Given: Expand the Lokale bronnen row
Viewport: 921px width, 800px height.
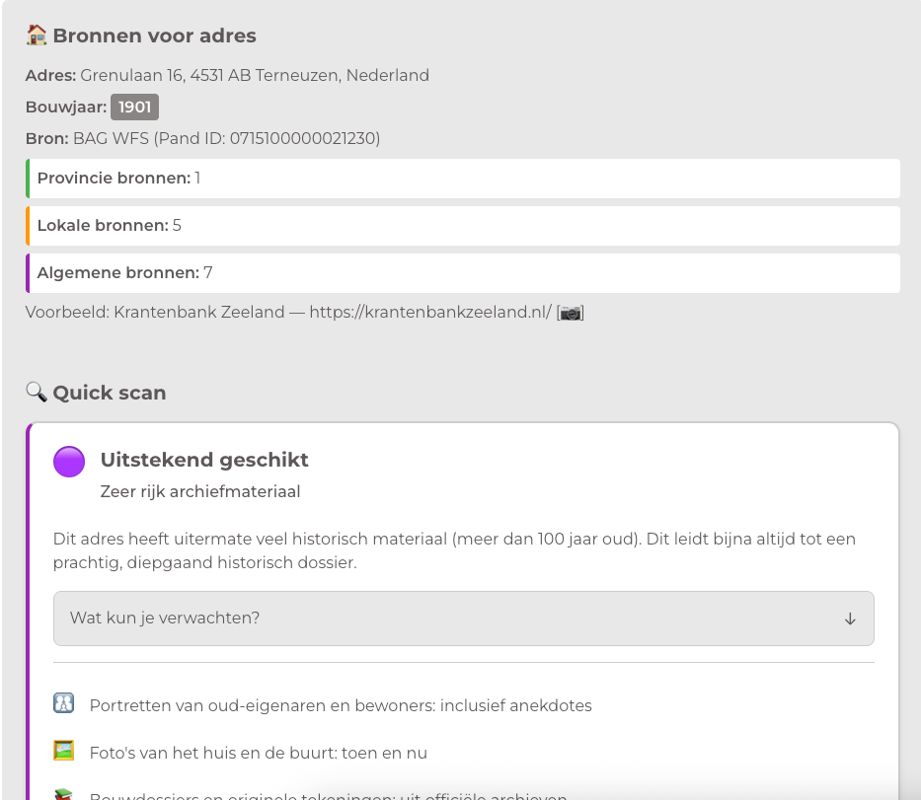Looking at the screenshot, I should tap(463, 226).
